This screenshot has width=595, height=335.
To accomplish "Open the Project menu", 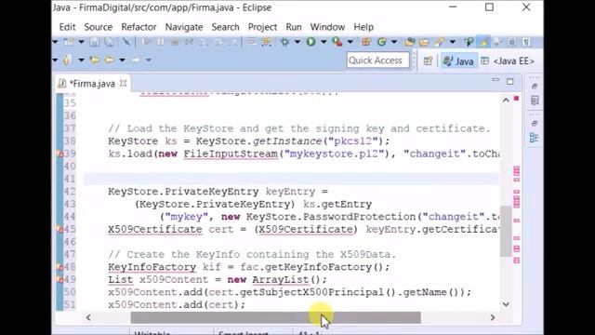I will [x=262, y=27].
